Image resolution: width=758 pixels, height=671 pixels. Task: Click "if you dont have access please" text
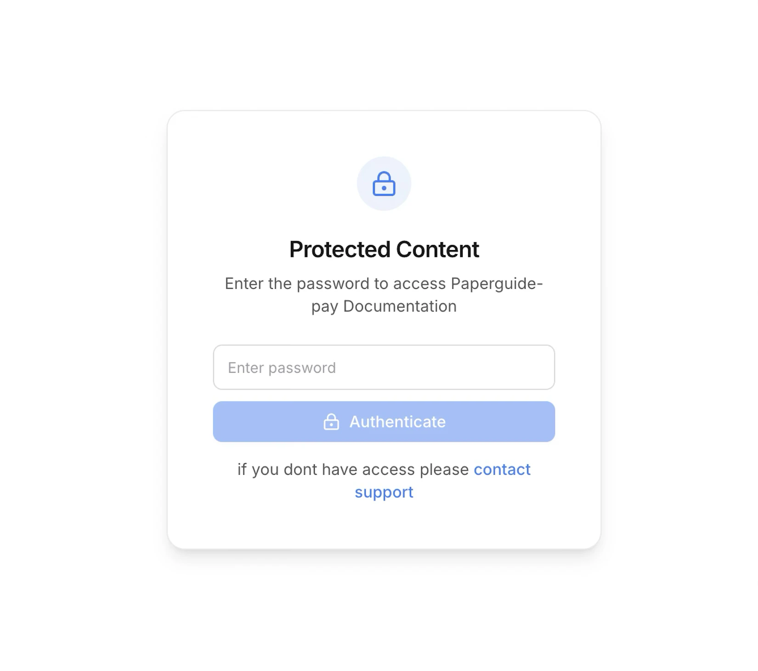[353, 469]
